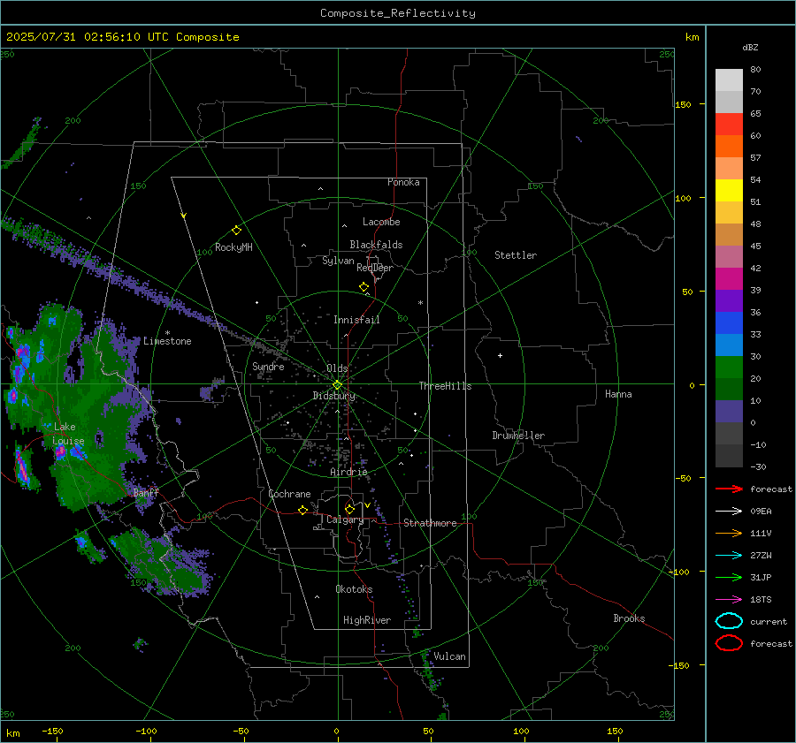The width and height of the screenshot is (796, 743).
Task: Select the white 09EA arrow legend icon
Action: pos(729,512)
